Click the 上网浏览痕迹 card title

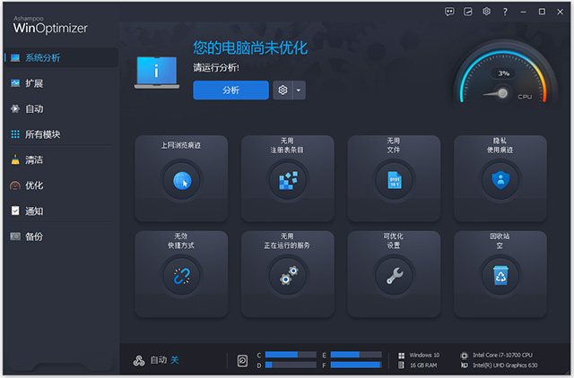coord(181,145)
